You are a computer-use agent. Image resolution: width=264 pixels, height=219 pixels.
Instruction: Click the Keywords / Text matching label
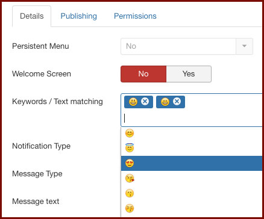click(x=57, y=102)
